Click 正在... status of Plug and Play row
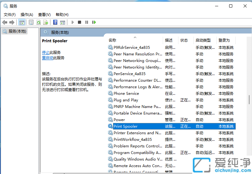Screen dimensions: 252x174 click(x=185, y=100)
